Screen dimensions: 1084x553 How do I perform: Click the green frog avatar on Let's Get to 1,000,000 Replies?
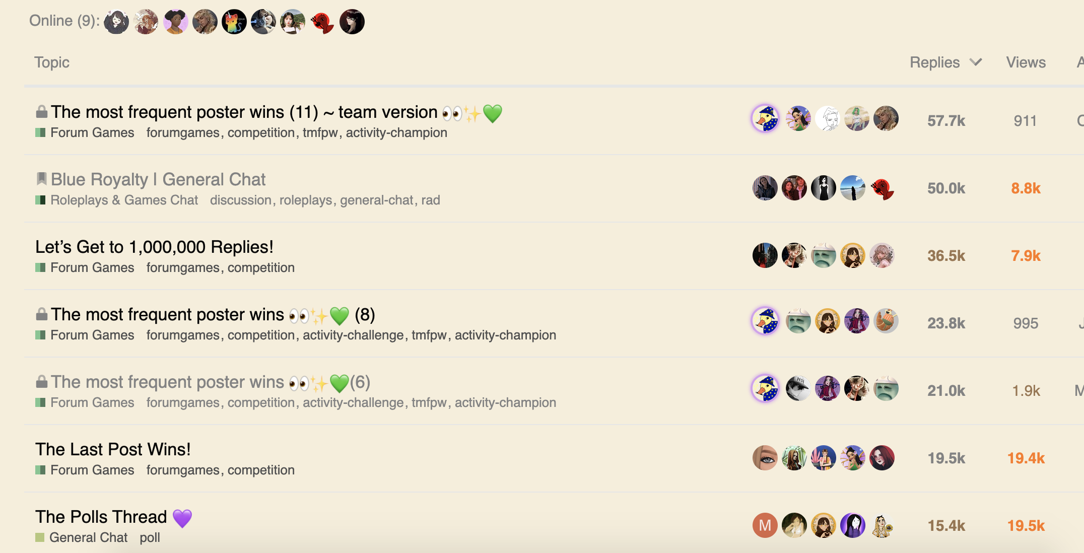(824, 256)
